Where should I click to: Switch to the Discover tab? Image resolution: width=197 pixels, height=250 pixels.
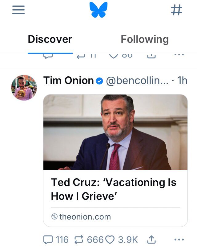click(50, 39)
